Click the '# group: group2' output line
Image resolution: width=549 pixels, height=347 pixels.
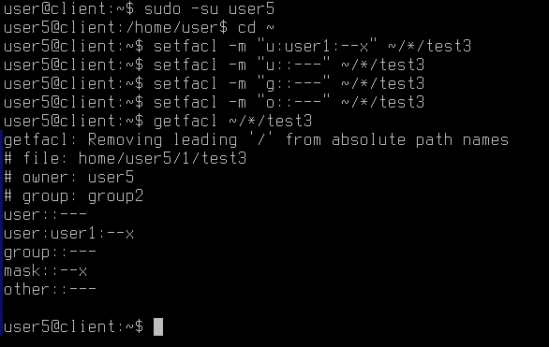[x=73, y=196]
